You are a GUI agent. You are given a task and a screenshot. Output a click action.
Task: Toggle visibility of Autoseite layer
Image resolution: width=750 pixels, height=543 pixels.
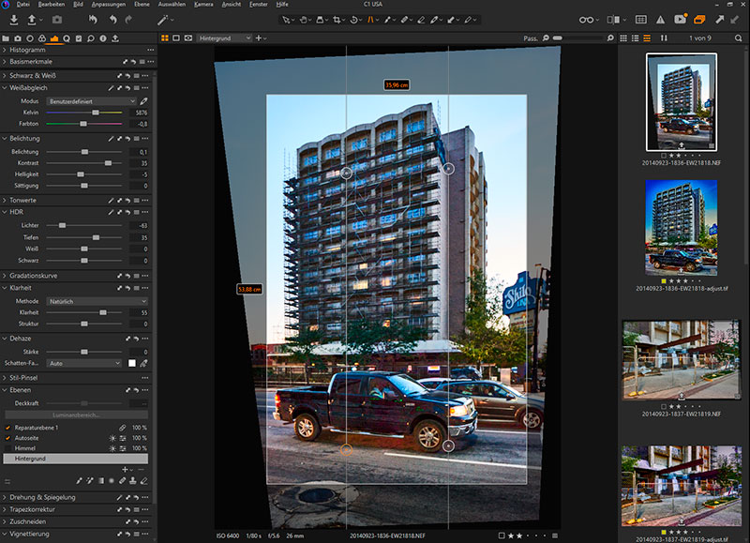(x=7, y=438)
